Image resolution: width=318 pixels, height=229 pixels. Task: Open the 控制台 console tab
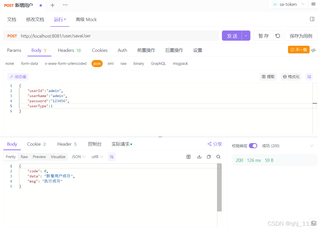tap(95, 144)
